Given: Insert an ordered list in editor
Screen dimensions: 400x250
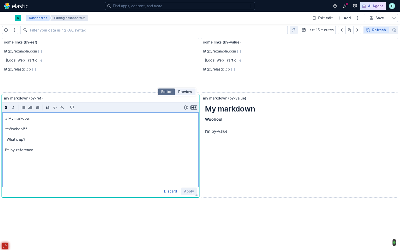Looking at the screenshot, I should tap(30, 107).
